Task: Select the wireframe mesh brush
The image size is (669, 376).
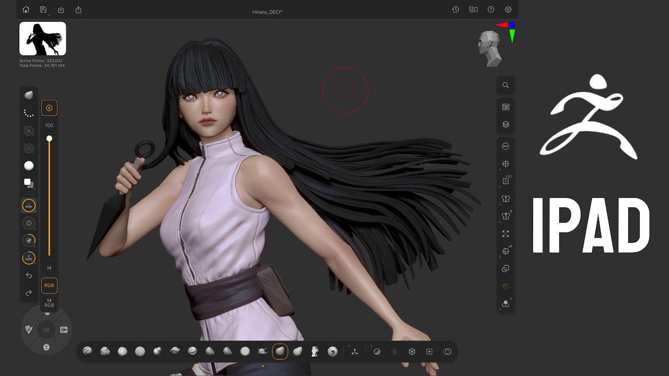Action: [x=297, y=351]
